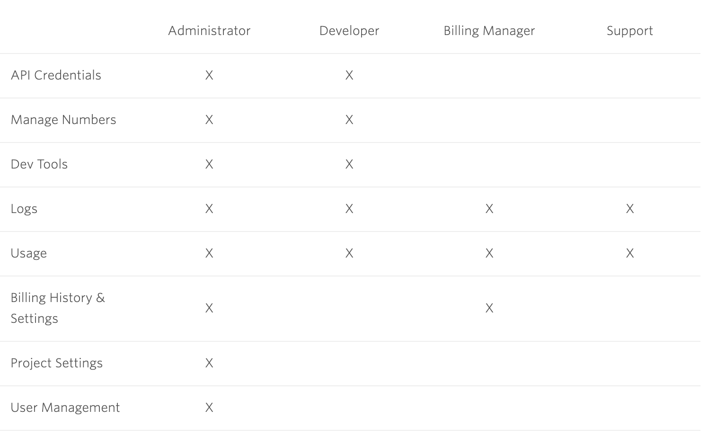Image resolution: width=709 pixels, height=445 pixels.
Task: Click the Administrator column header
Action: point(209,31)
